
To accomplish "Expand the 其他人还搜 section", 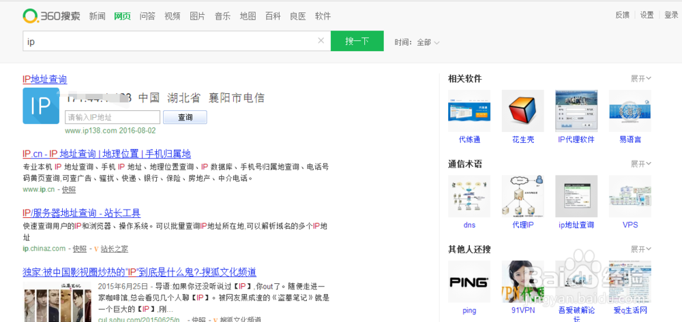I will [x=641, y=250].
